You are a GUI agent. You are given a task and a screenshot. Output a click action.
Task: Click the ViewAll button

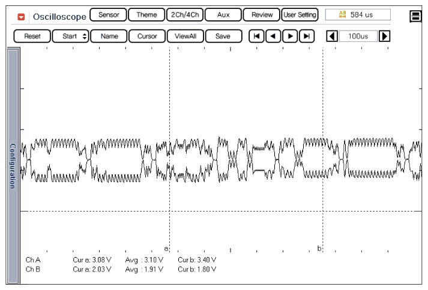[x=185, y=36]
